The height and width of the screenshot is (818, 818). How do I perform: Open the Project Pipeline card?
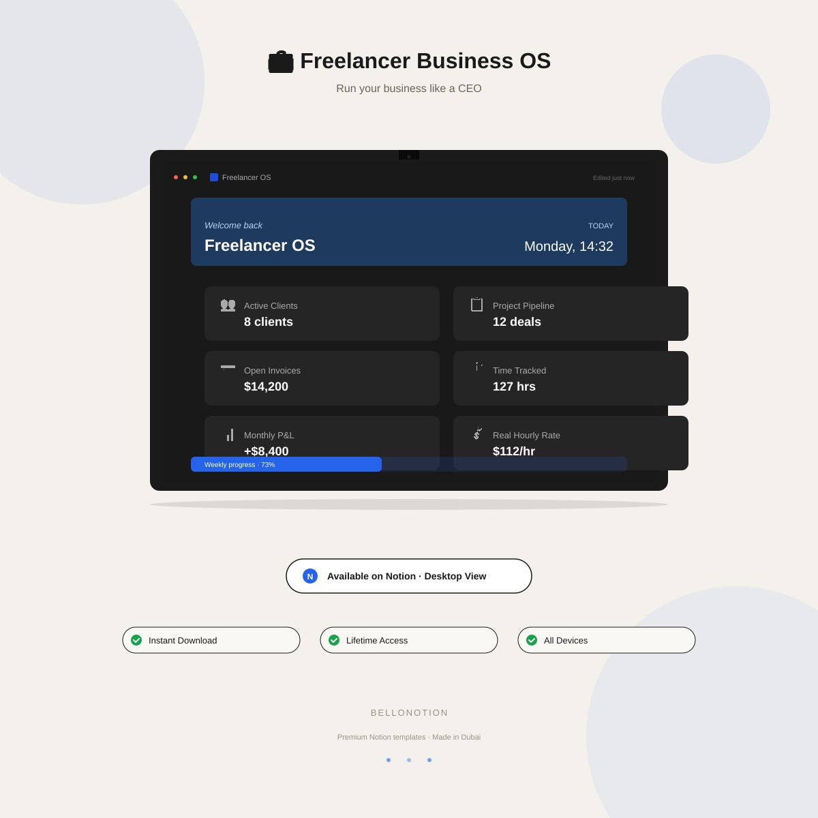(571, 314)
